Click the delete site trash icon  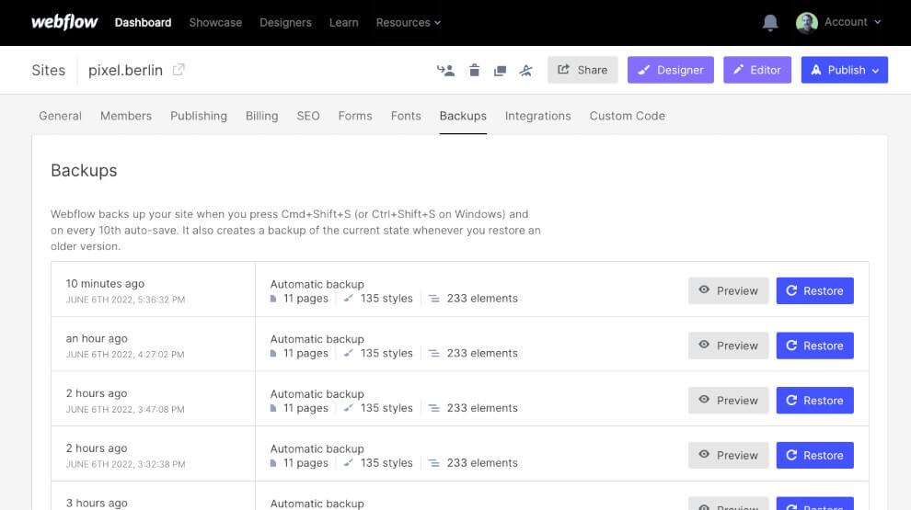(x=474, y=70)
